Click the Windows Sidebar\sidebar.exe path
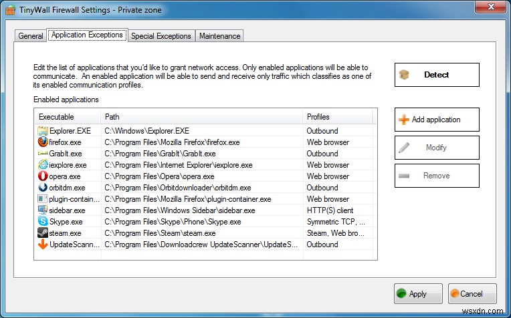 point(179,210)
